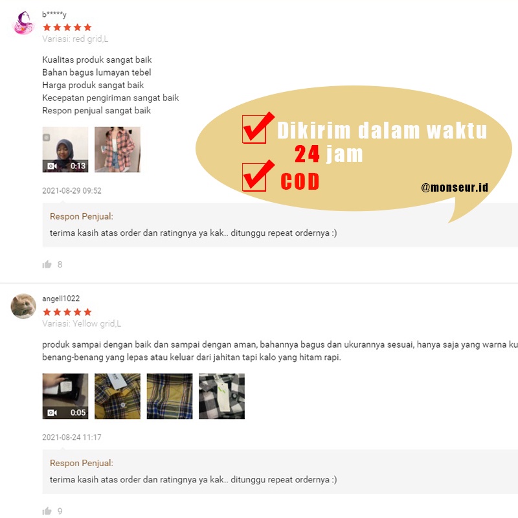View the black and white plaid photo
Screen dimensions: 518x518
pyautogui.click(x=221, y=396)
